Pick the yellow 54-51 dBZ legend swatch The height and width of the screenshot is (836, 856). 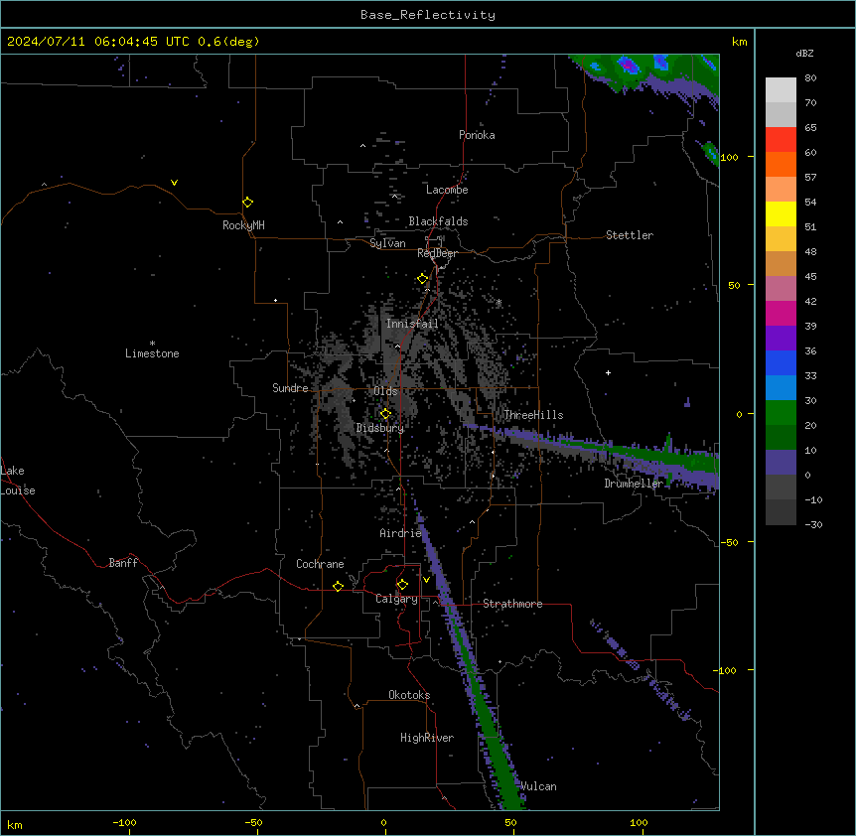[x=781, y=213]
